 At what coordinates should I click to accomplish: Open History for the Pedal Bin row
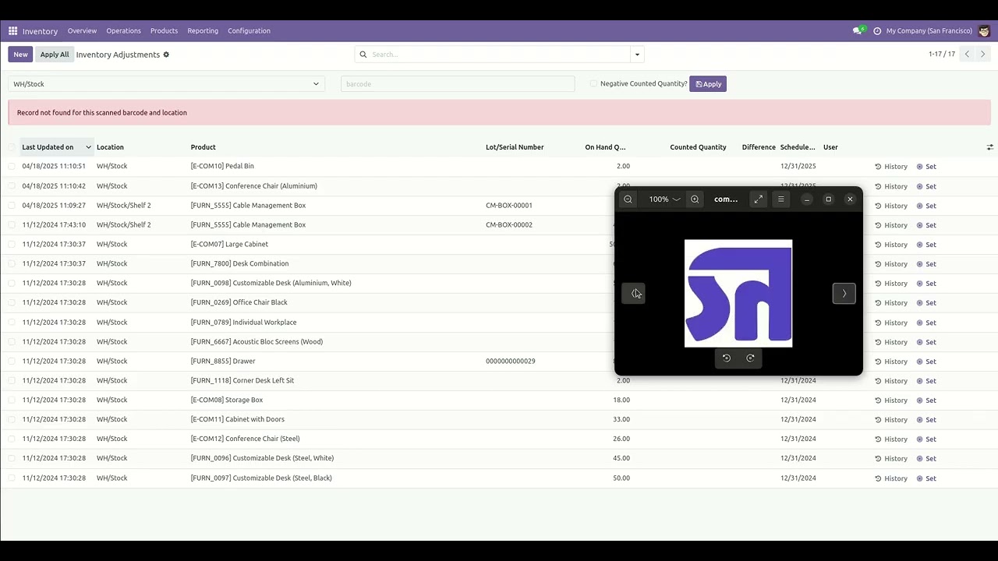click(891, 167)
